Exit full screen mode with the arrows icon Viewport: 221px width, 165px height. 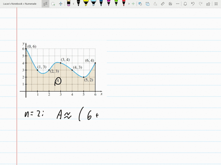point(216,4)
